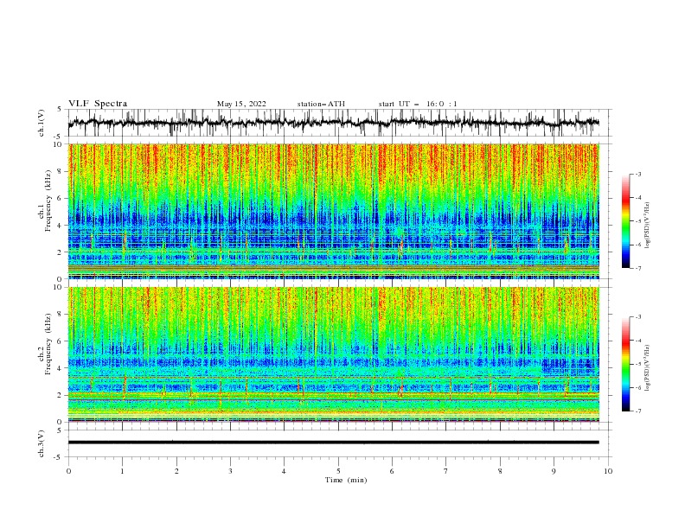Click the ch.1 voltage waveform trace
The image size is (685, 529).
point(333,123)
